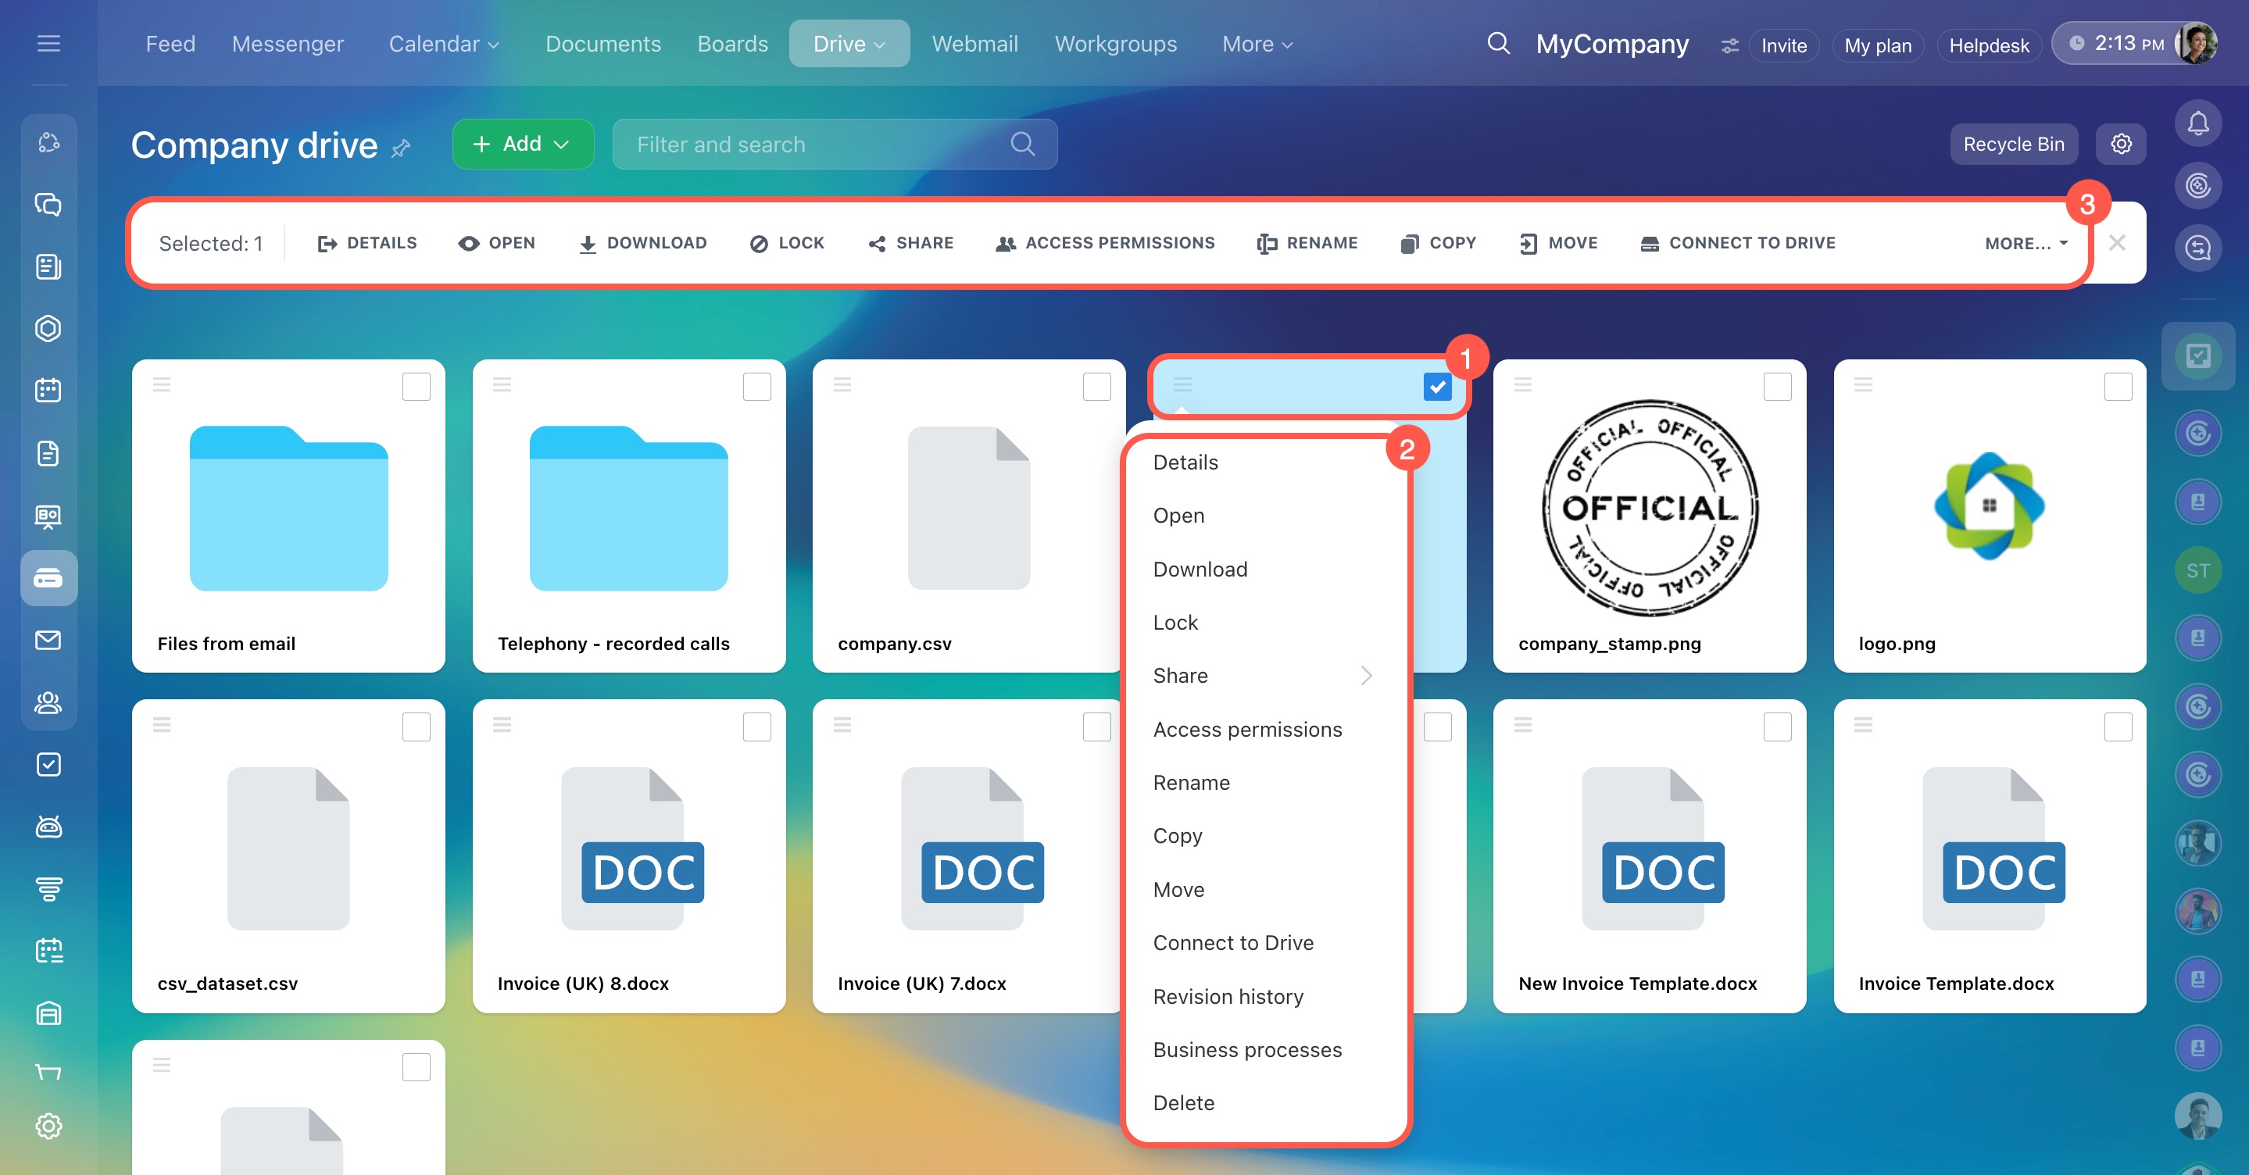Tick the Files from email folder checkbox
Screen dimensions: 2249x1175
pyautogui.click(x=417, y=386)
